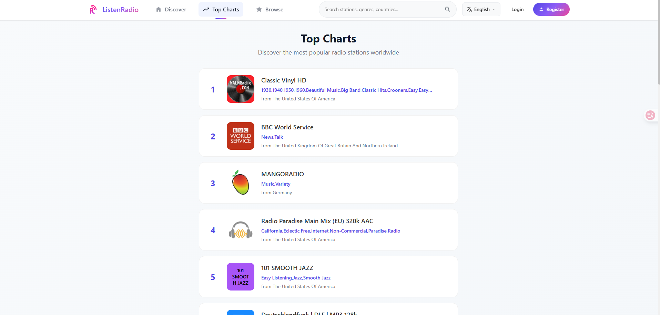Click the Top Charts page heading
The image size is (660, 315).
tap(328, 39)
